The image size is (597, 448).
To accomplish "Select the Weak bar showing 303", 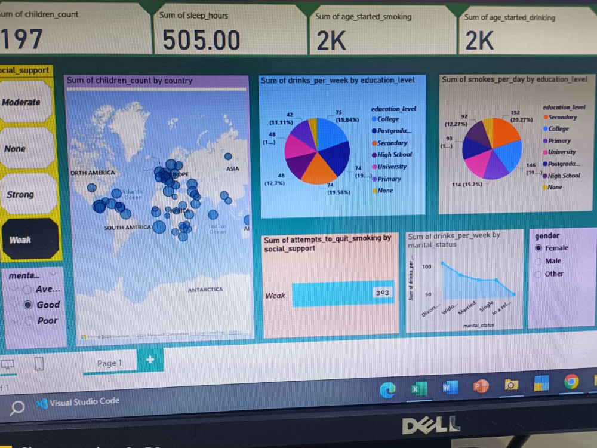I will tap(343, 294).
